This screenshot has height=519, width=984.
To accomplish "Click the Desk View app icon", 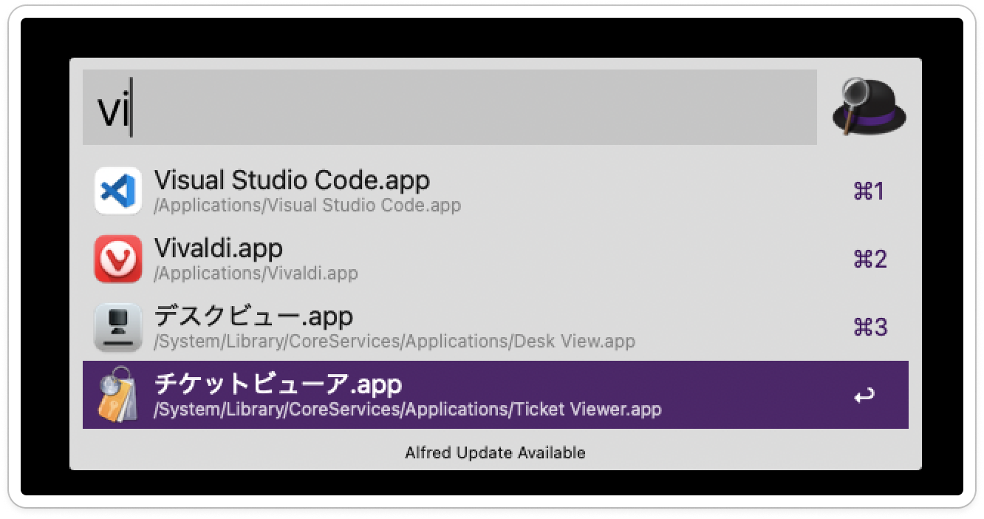I will coord(118,327).
